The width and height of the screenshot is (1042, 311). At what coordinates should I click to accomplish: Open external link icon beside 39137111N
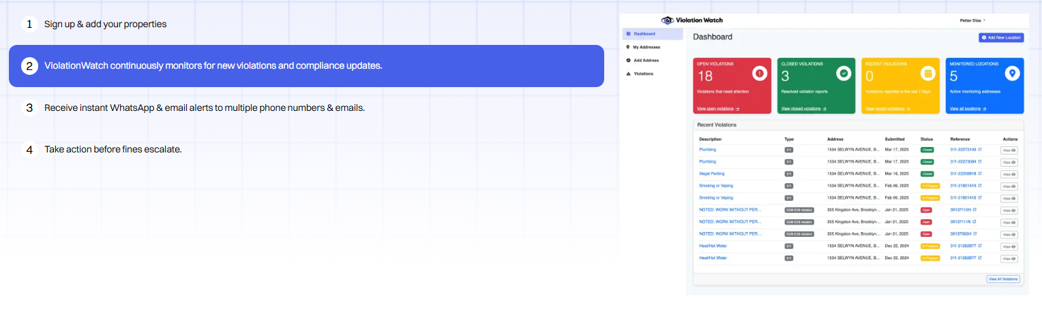tap(974, 222)
